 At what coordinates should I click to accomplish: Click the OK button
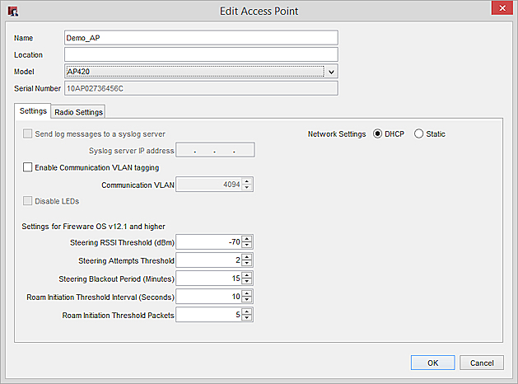(432, 363)
